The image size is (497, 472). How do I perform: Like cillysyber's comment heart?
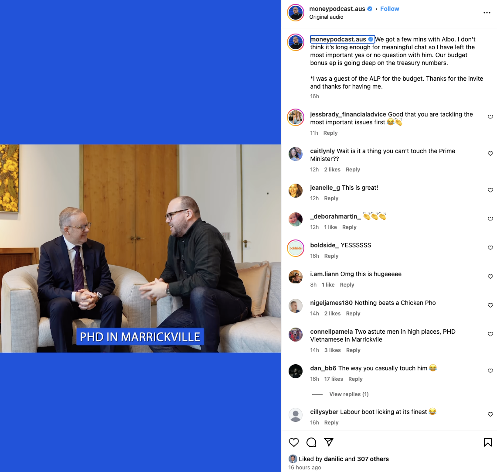[x=490, y=414]
